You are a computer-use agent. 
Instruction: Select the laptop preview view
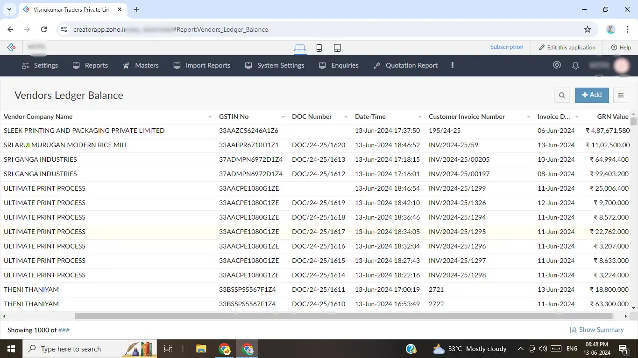click(300, 48)
